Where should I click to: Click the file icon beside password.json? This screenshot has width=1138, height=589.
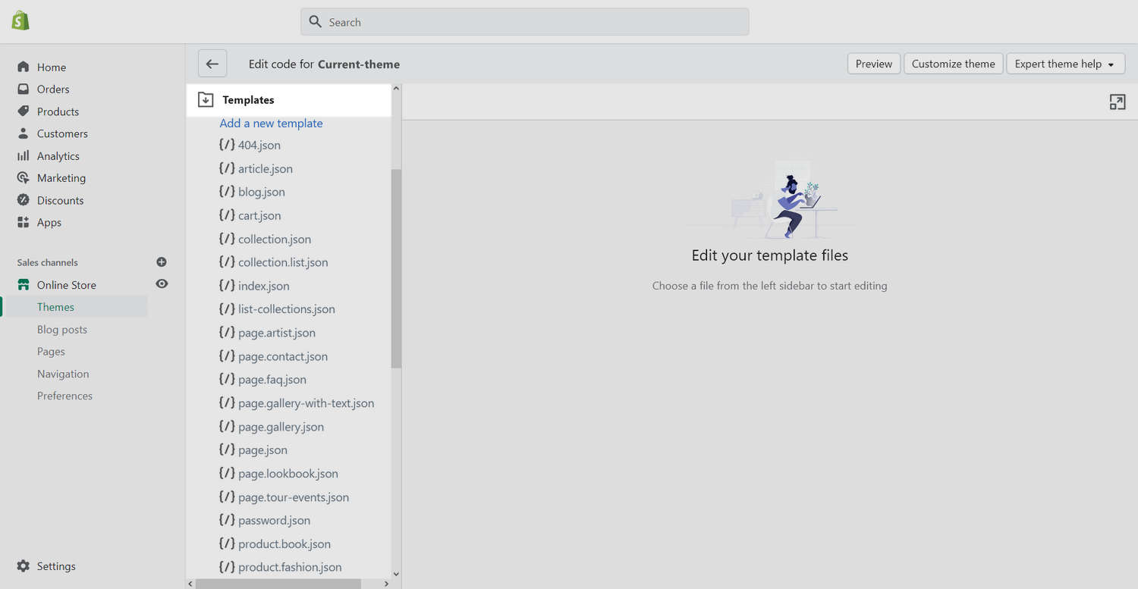(227, 520)
